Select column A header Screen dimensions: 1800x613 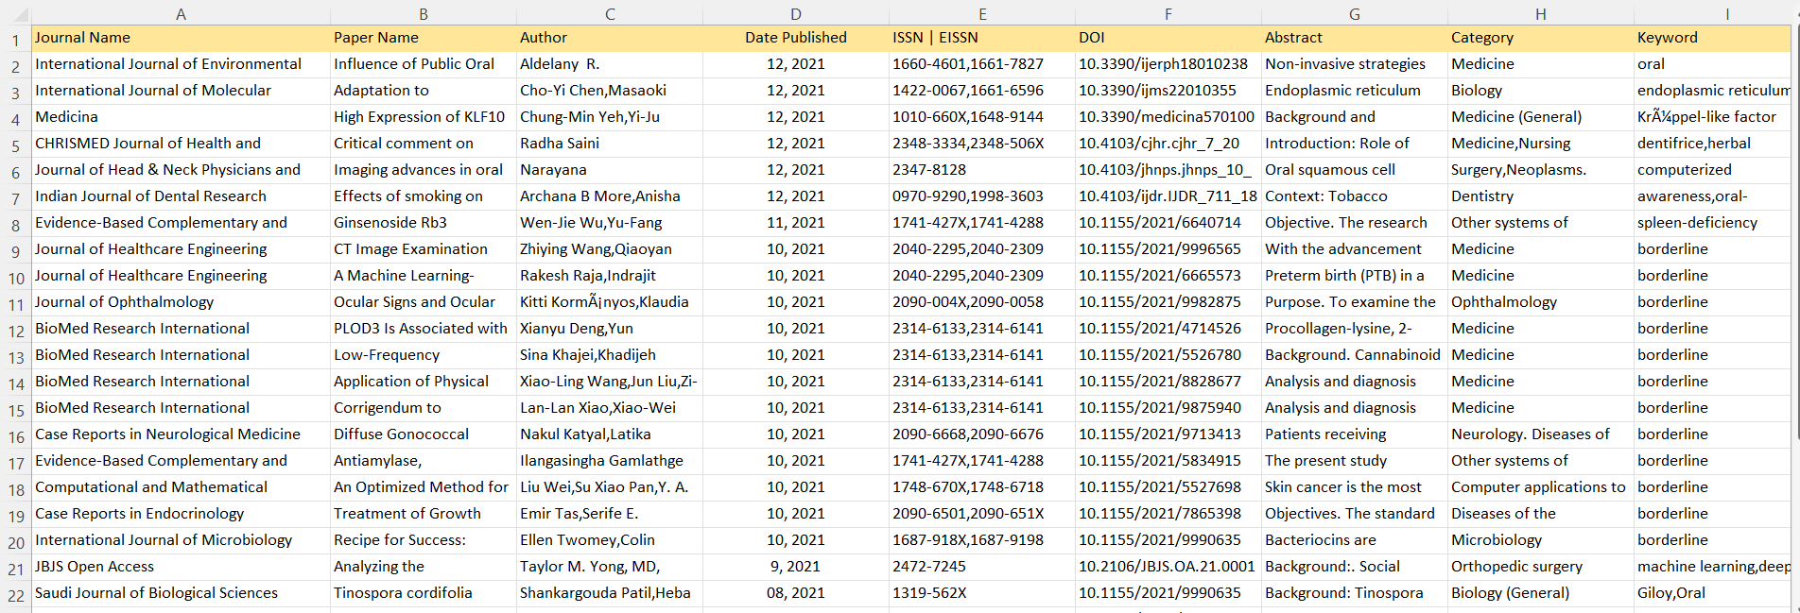[181, 14]
